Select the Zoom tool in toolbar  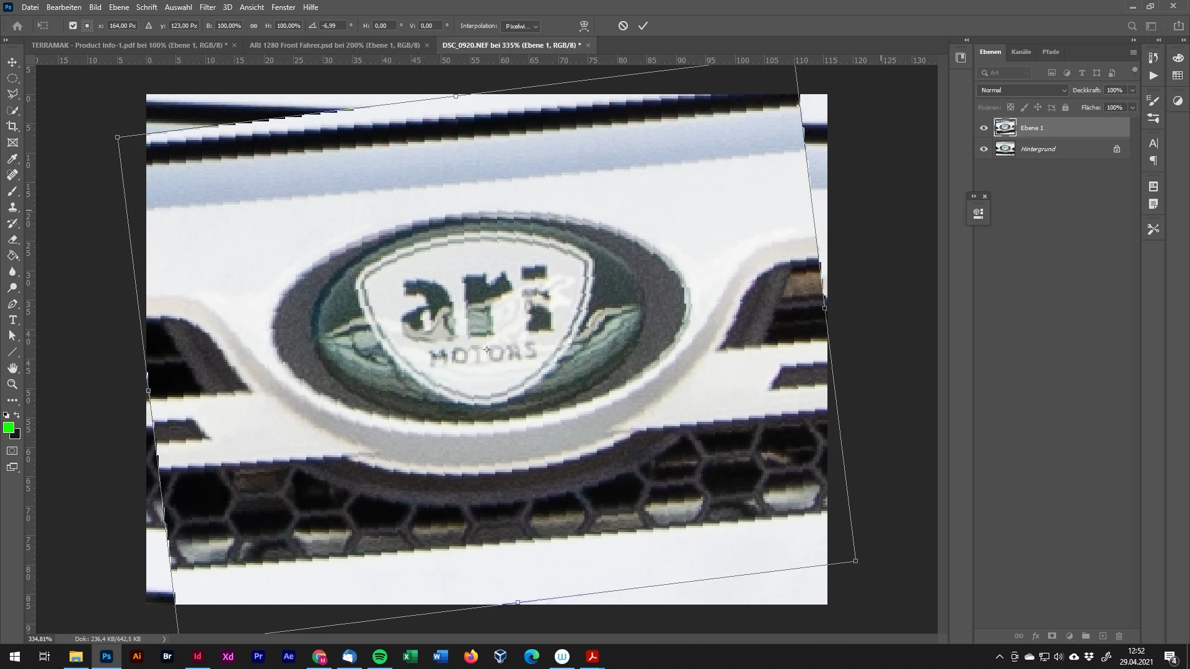tap(12, 384)
